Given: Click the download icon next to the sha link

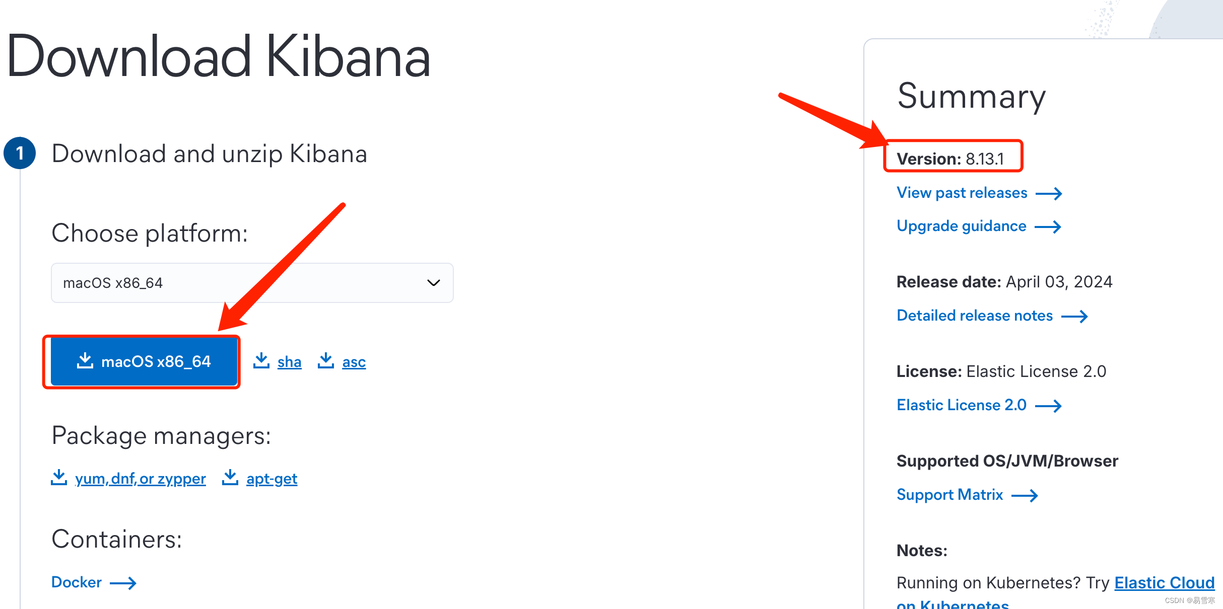Looking at the screenshot, I should pyautogui.click(x=261, y=360).
